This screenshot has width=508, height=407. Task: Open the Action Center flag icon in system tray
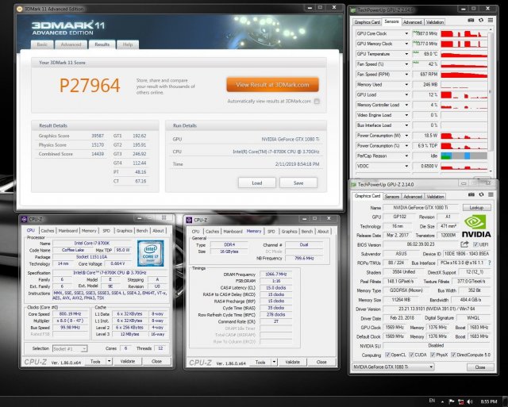click(x=452, y=401)
